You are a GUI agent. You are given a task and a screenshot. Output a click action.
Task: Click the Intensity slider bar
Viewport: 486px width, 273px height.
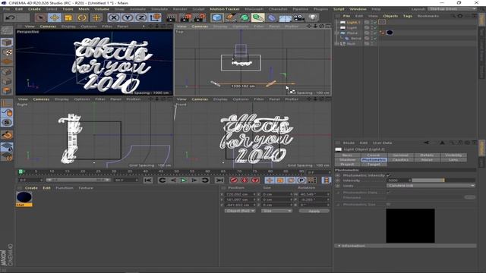click(x=443, y=180)
